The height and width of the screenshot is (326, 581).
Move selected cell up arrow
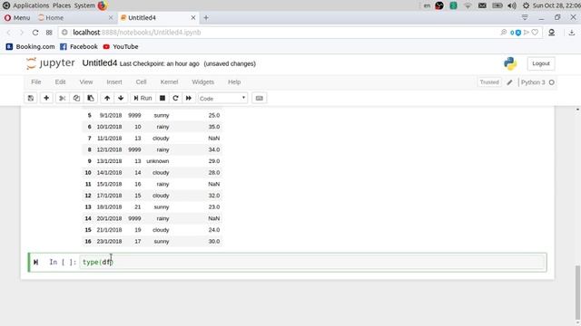click(x=107, y=99)
